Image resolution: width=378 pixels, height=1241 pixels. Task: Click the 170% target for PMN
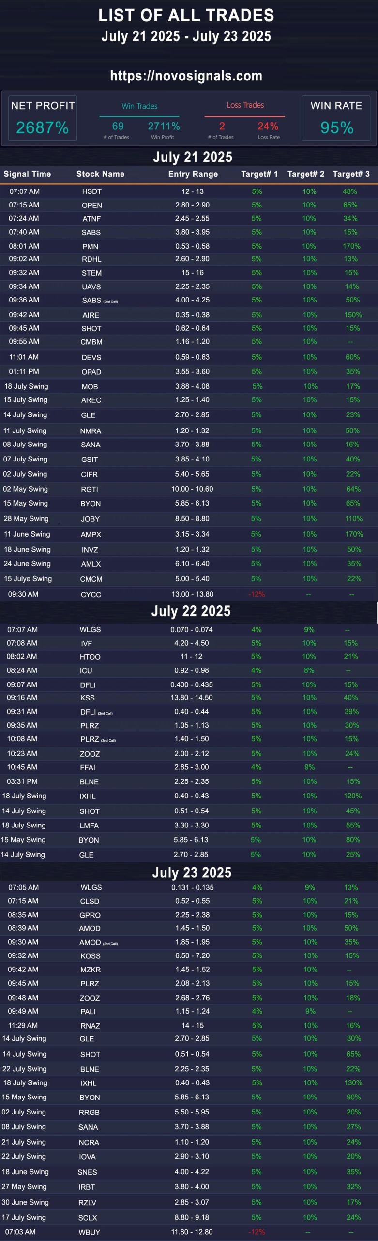coord(351,246)
